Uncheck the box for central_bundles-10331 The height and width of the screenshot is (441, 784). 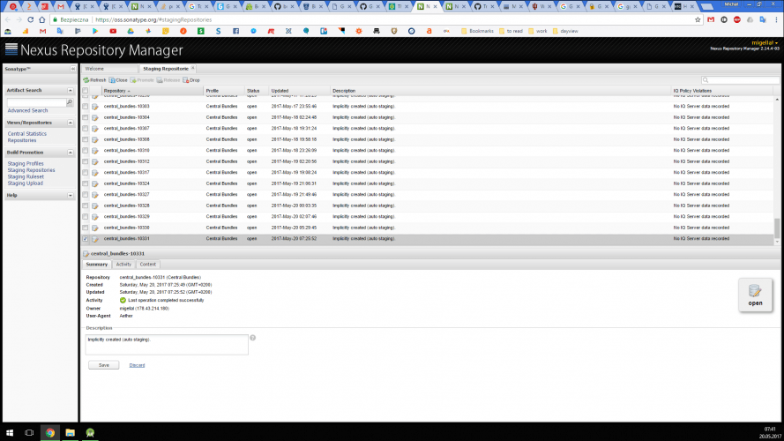pos(85,239)
